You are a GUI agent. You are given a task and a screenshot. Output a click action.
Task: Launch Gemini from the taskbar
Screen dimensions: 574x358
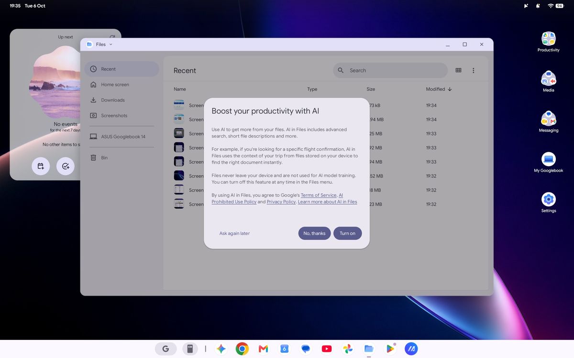point(221,349)
